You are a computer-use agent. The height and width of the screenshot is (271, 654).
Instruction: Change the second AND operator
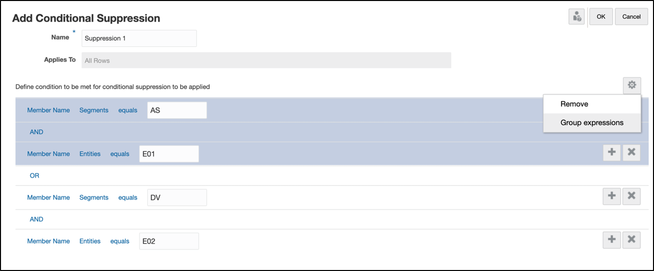pyautogui.click(x=37, y=219)
